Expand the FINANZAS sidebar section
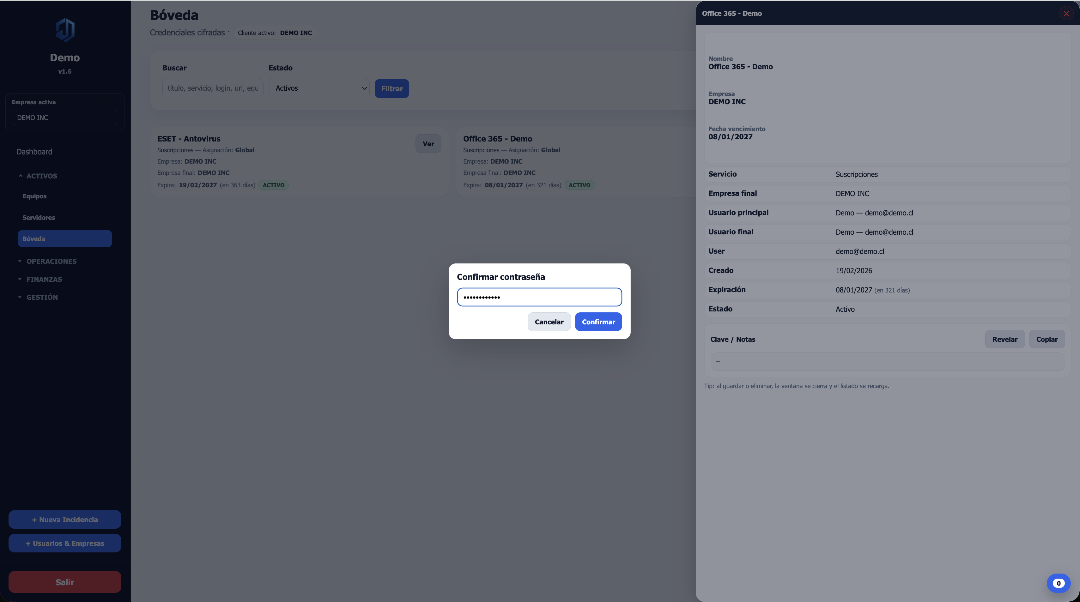 point(44,279)
